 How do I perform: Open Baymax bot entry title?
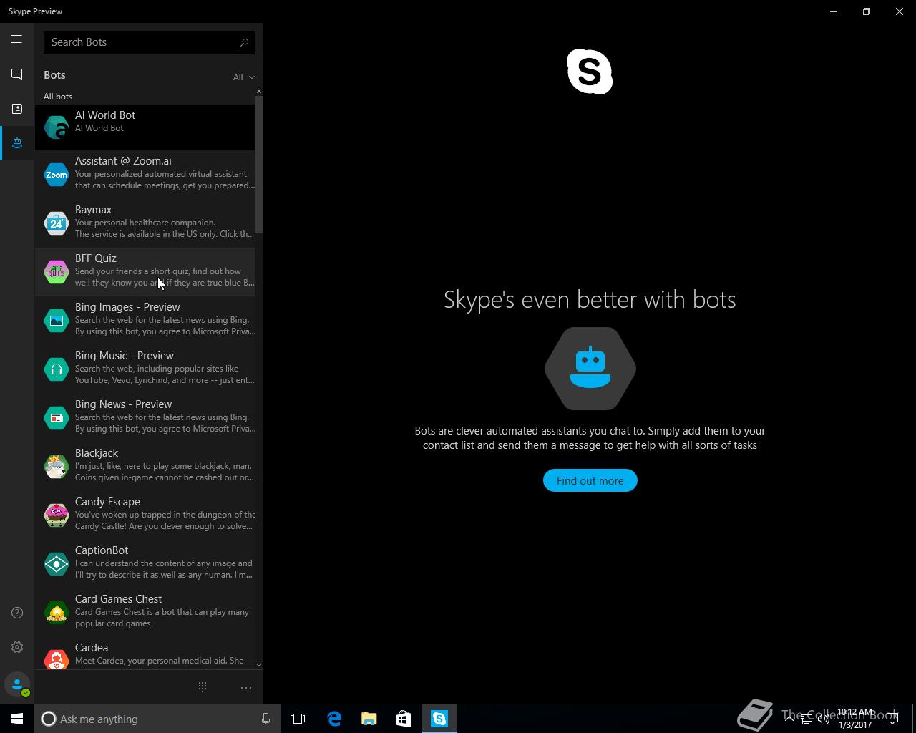[x=94, y=210]
